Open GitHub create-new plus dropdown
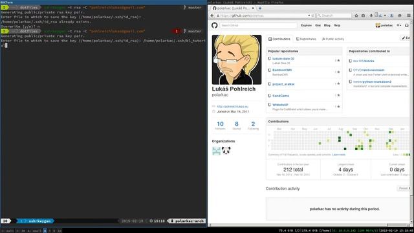 (399, 25)
